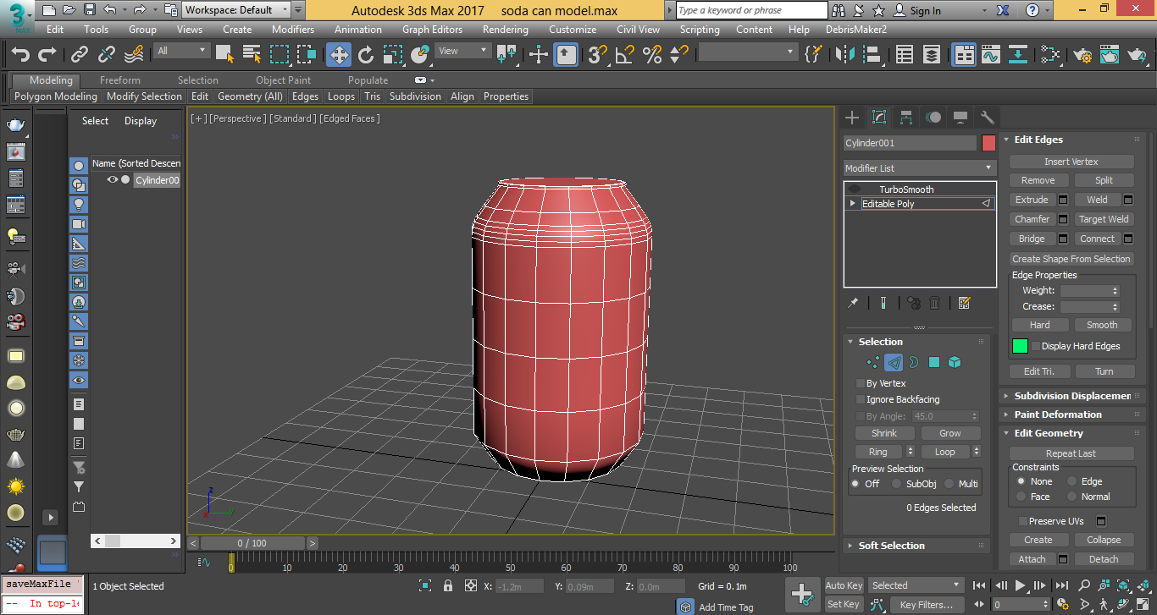Click the Mirror tool icon
Screen dimensions: 1157x615
(844, 54)
